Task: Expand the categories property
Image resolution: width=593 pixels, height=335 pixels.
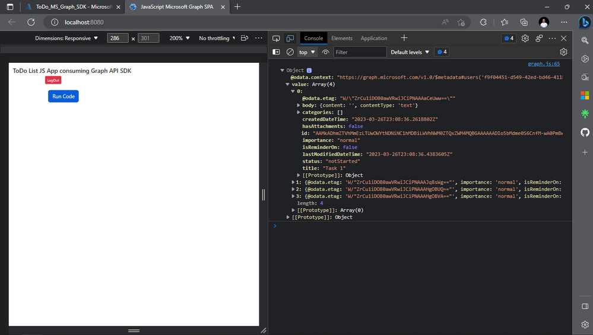Action: 299,112
